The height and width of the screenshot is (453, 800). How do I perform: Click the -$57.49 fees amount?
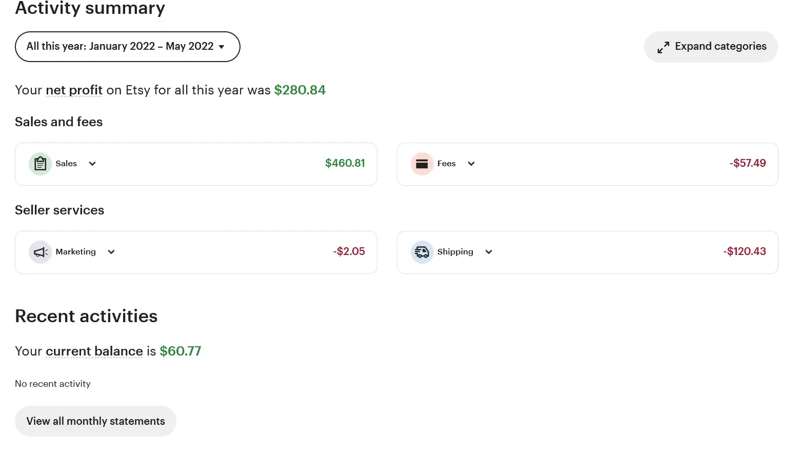(747, 163)
